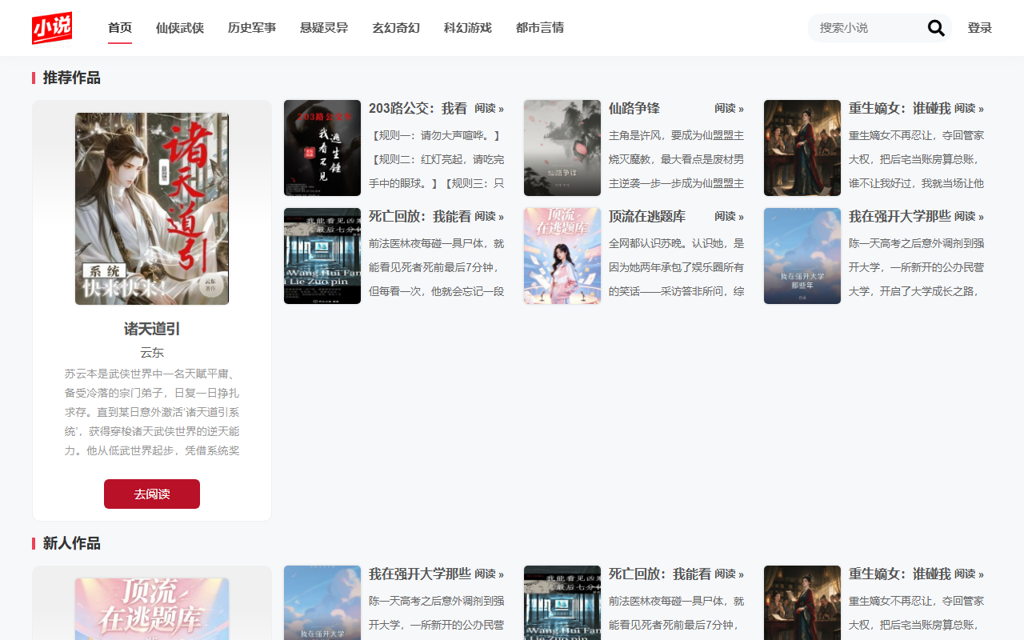This screenshot has height=640, width=1024.
Task: Click the author name 云东
Action: [x=152, y=353]
